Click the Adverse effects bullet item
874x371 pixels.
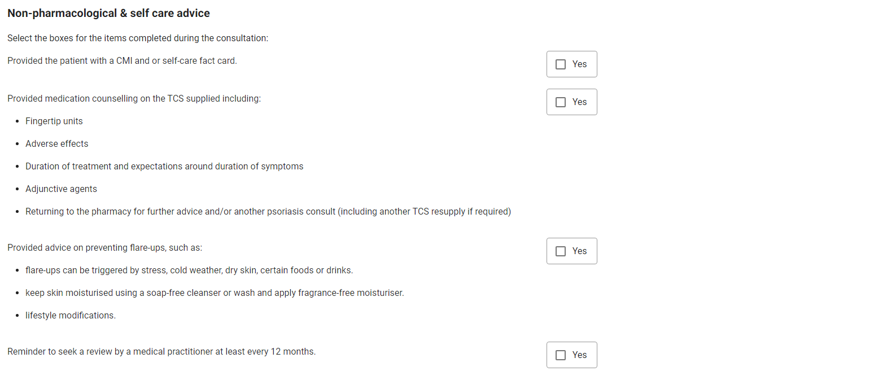[x=57, y=144]
